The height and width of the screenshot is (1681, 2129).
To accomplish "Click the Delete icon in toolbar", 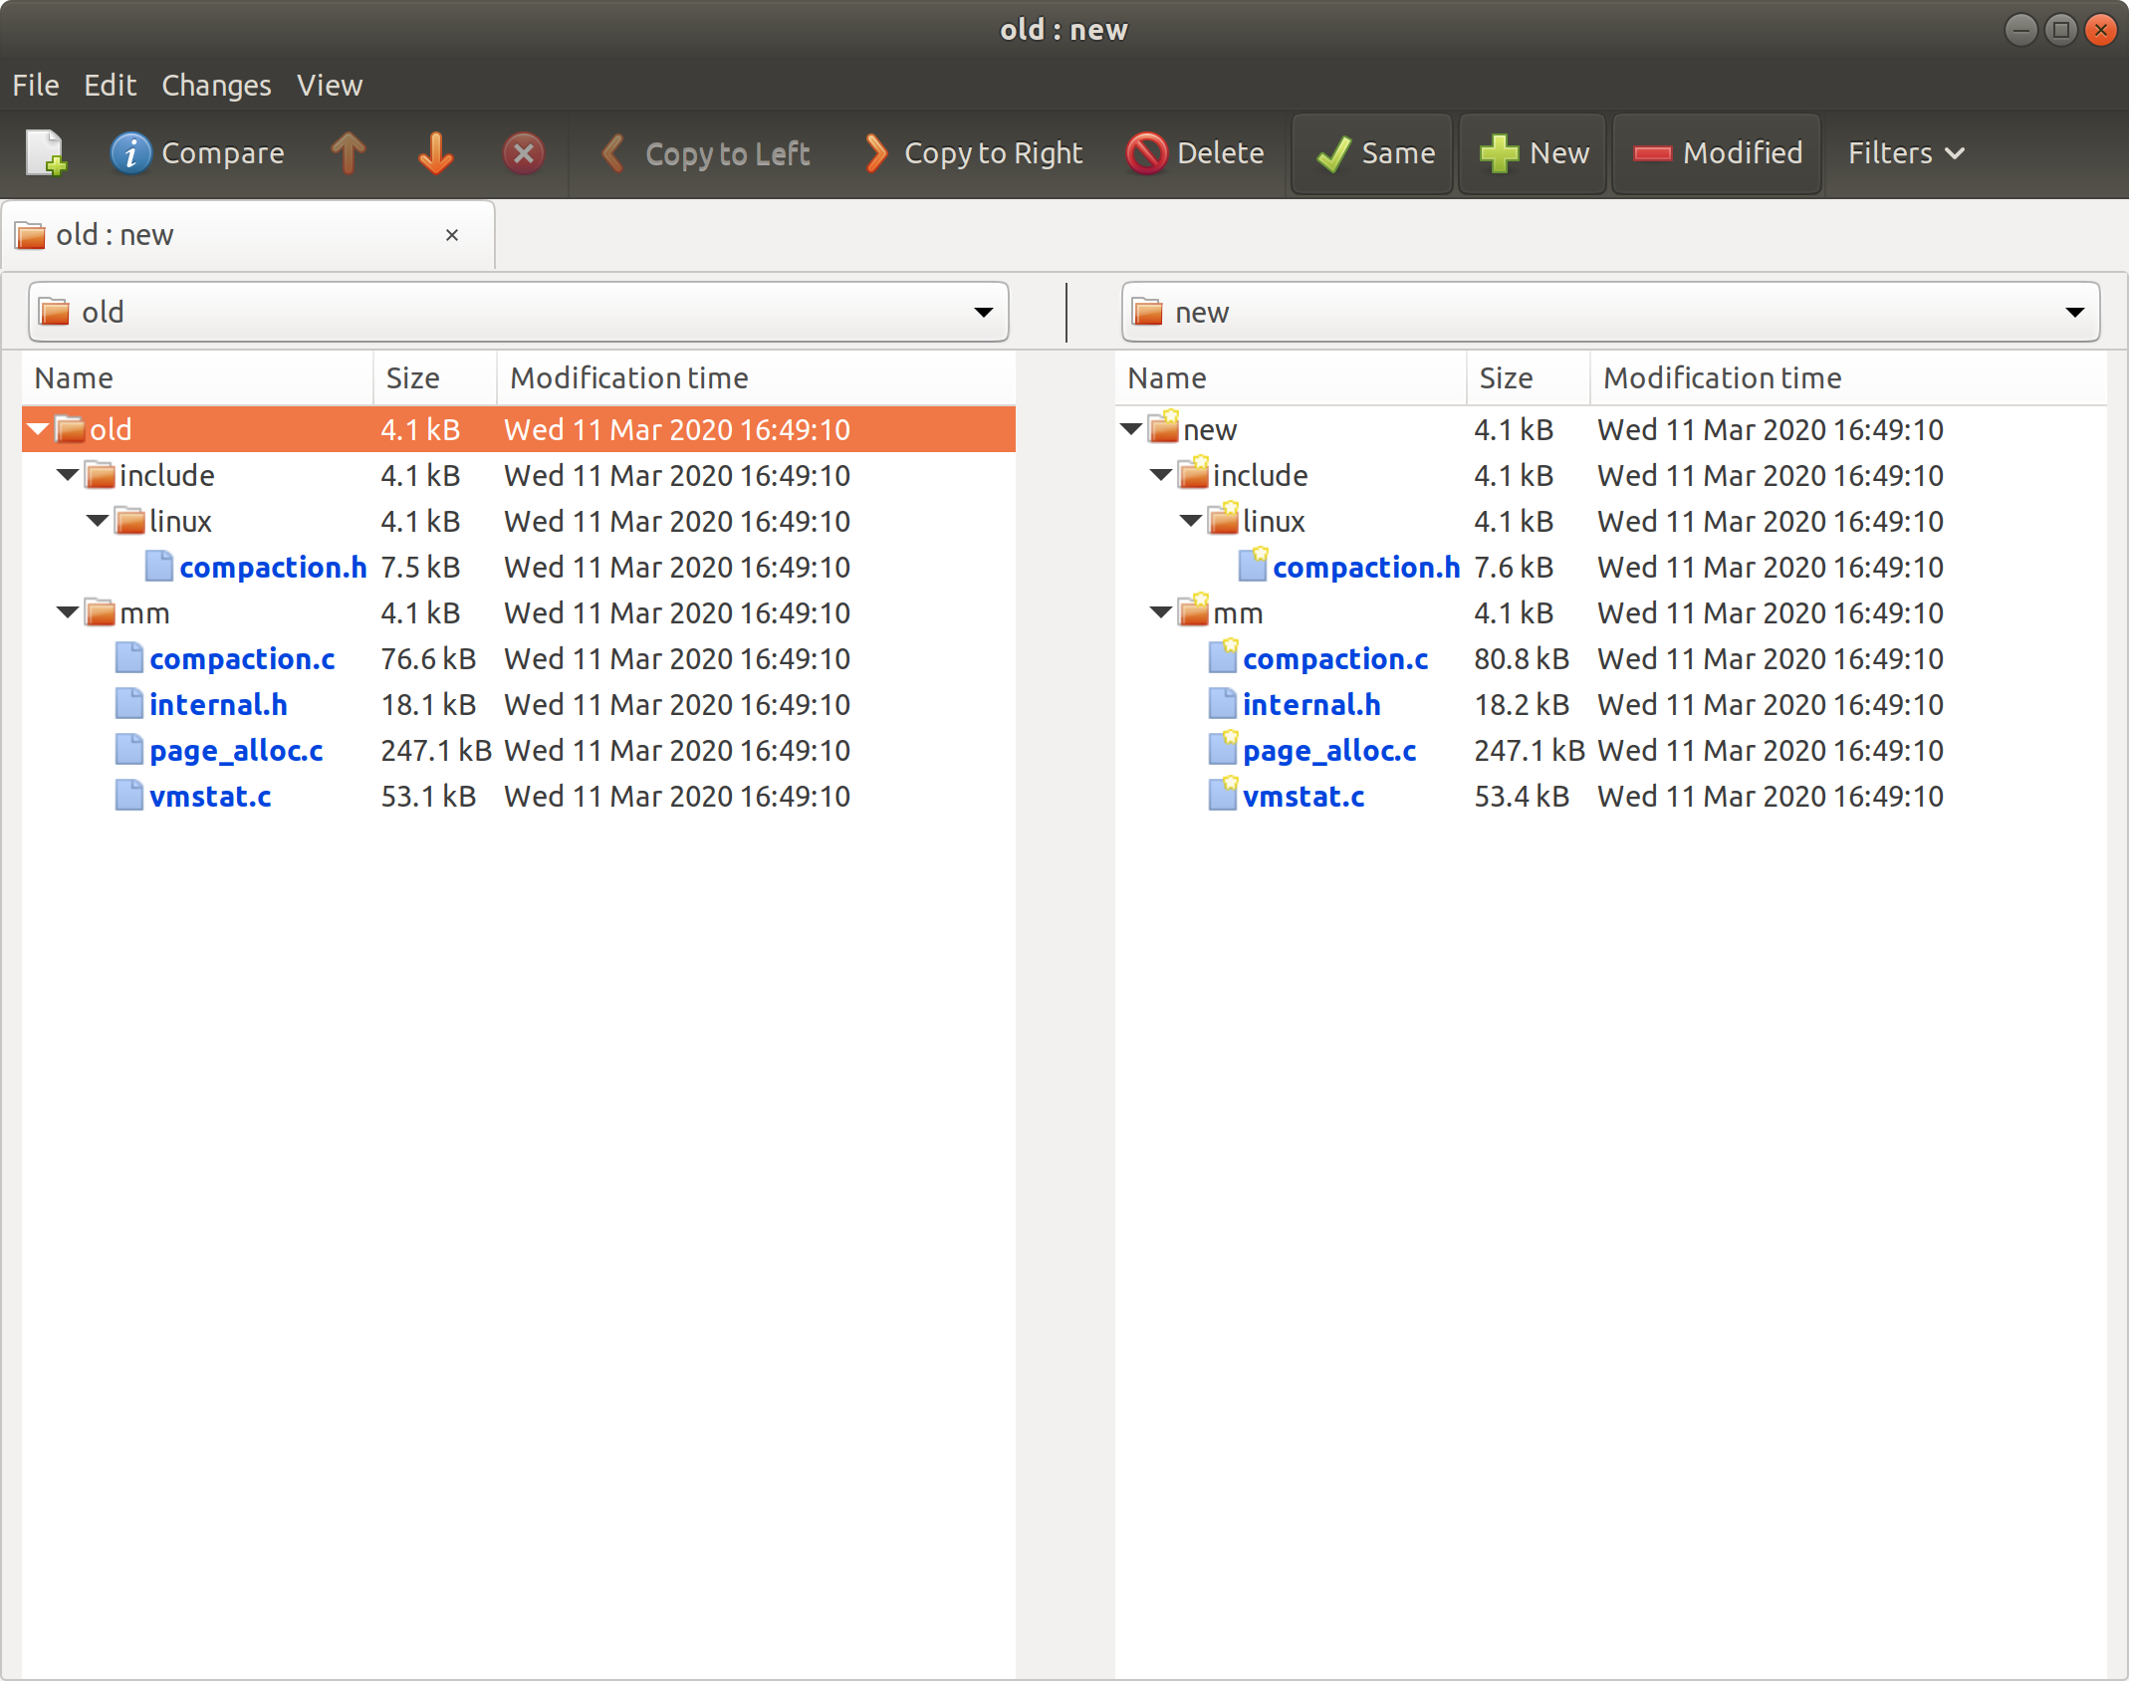I will (x=1144, y=152).
